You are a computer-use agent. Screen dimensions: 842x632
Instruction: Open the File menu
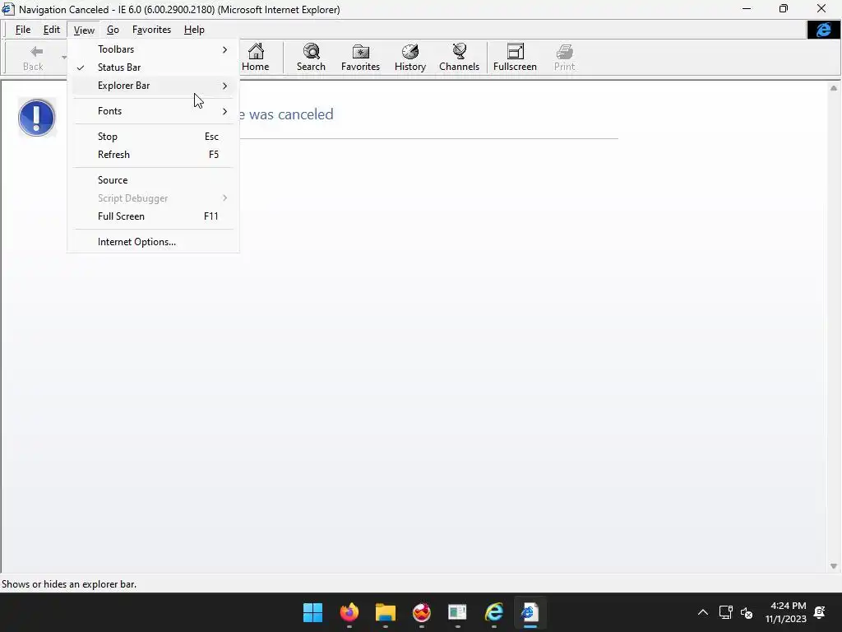point(22,30)
